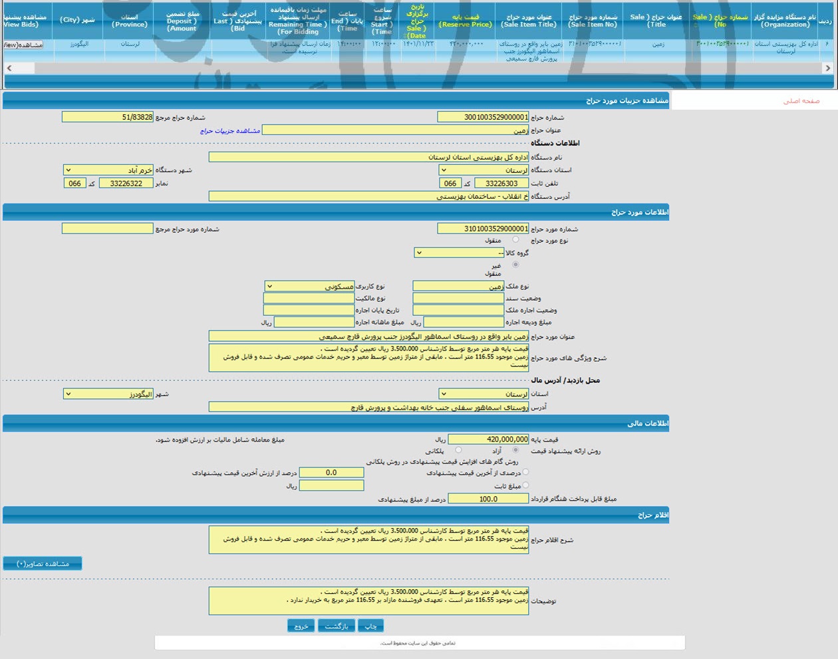Open مشاهده تصاویر (view images) button
This screenshot has height=659, width=838.
[43, 564]
